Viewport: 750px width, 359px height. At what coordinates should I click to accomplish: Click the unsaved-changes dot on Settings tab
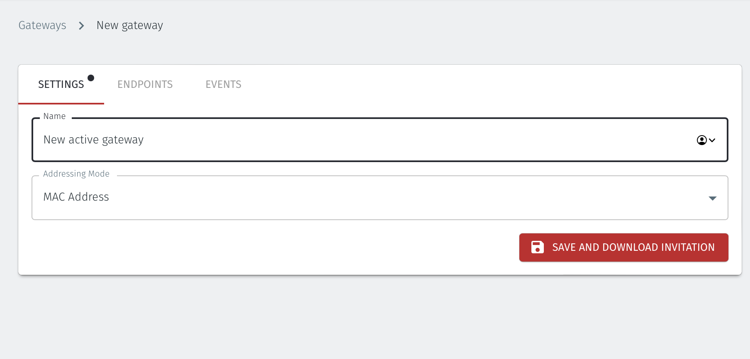[x=91, y=78]
